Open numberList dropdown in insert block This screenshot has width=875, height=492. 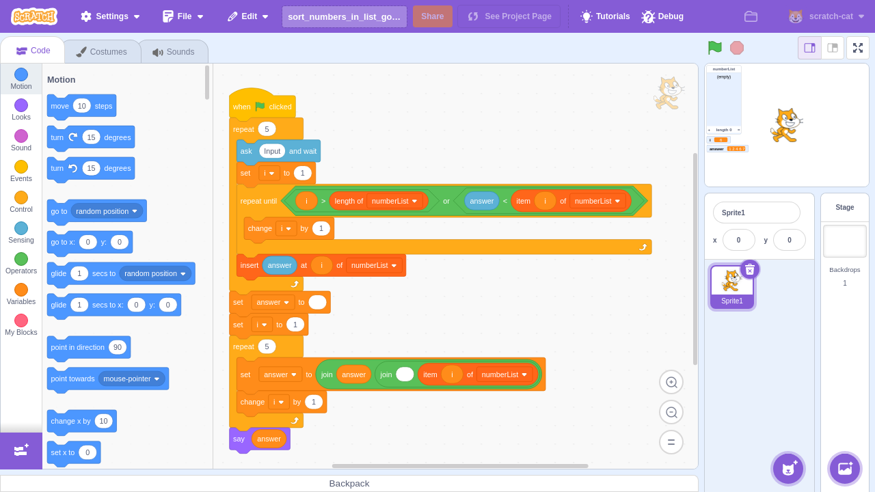click(375, 265)
